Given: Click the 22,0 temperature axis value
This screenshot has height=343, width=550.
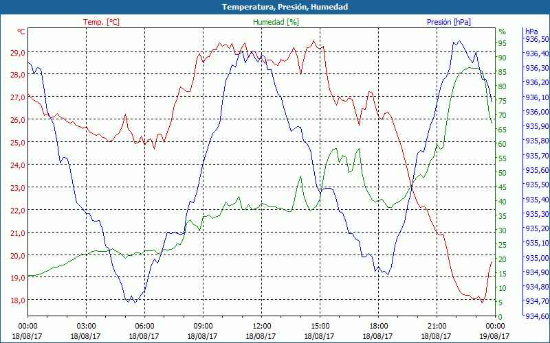Looking at the screenshot, I should (x=18, y=211).
